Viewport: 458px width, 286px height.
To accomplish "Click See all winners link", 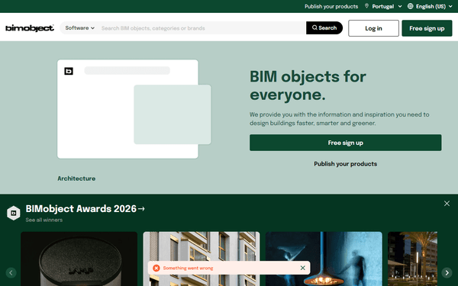I will [44, 220].
